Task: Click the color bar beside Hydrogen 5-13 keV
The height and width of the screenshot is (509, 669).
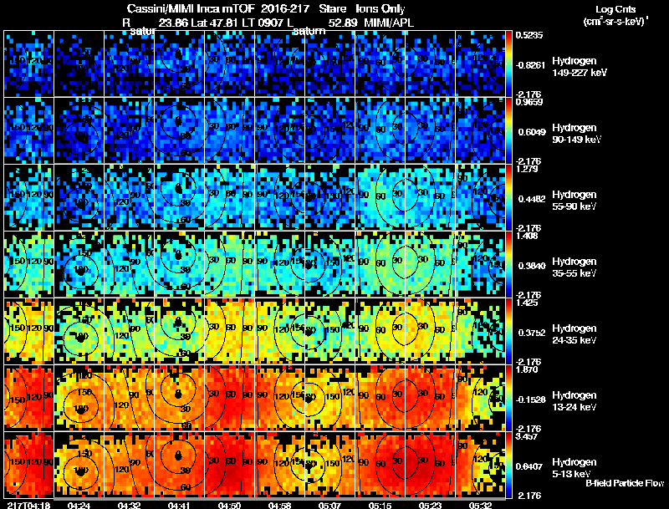Action: coord(508,465)
